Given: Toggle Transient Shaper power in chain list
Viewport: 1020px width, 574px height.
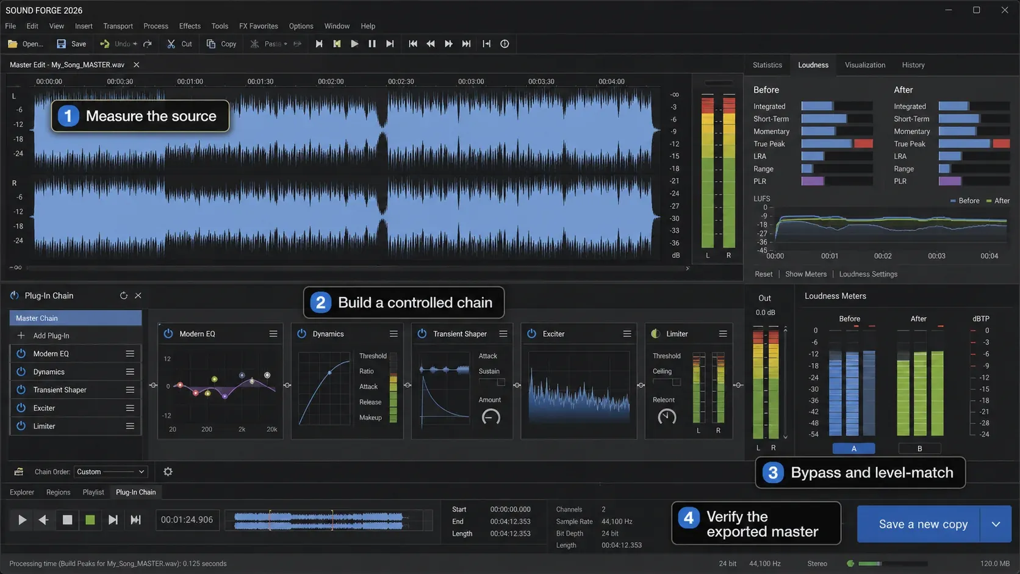Looking at the screenshot, I should [x=21, y=390].
